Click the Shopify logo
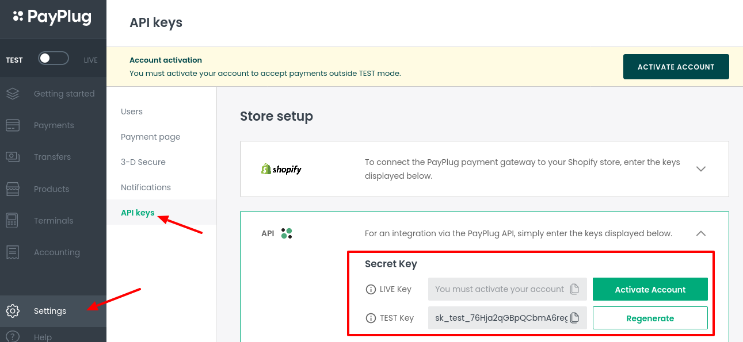 coord(281,168)
